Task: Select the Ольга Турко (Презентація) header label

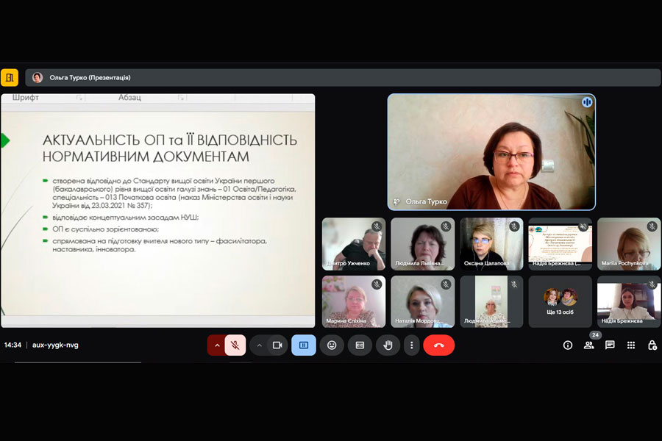Action: click(x=90, y=78)
